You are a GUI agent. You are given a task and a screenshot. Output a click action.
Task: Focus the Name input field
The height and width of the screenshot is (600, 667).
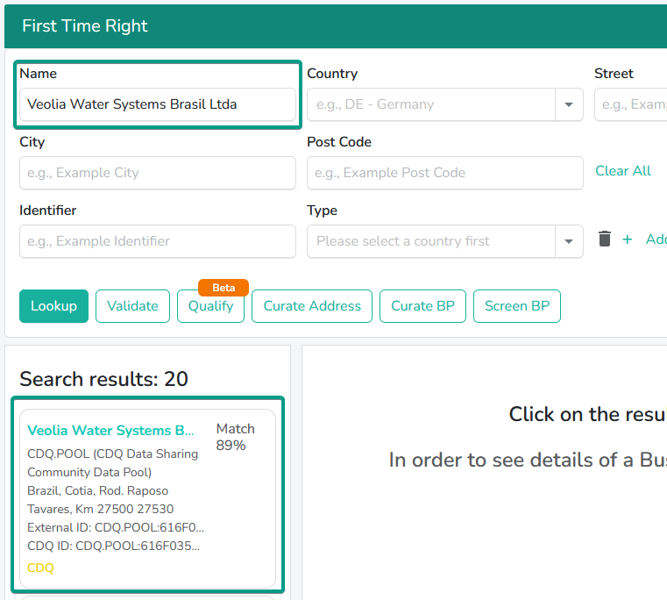point(158,104)
